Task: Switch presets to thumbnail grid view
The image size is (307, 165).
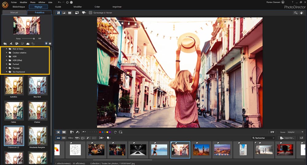Action: tap(46, 44)
